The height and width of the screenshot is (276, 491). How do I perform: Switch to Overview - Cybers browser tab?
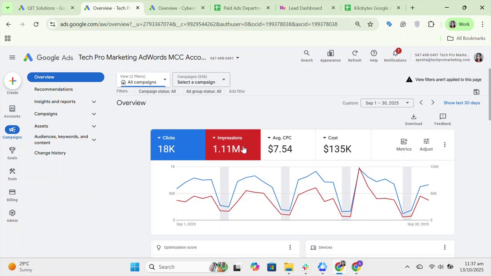pyautogui.click(x=178, y=8)
